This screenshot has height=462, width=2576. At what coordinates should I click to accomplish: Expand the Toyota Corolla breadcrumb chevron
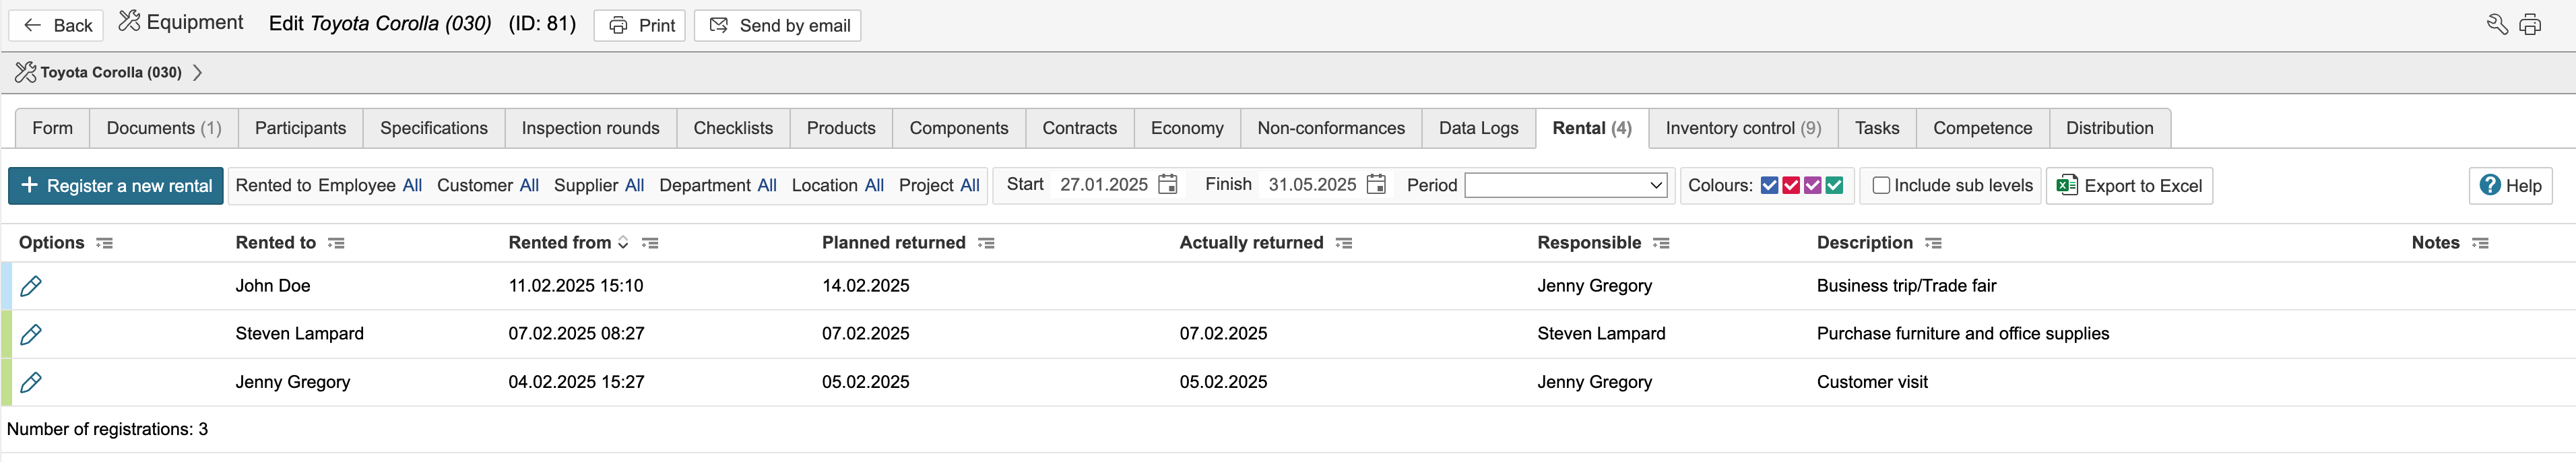tap(197, 73)
